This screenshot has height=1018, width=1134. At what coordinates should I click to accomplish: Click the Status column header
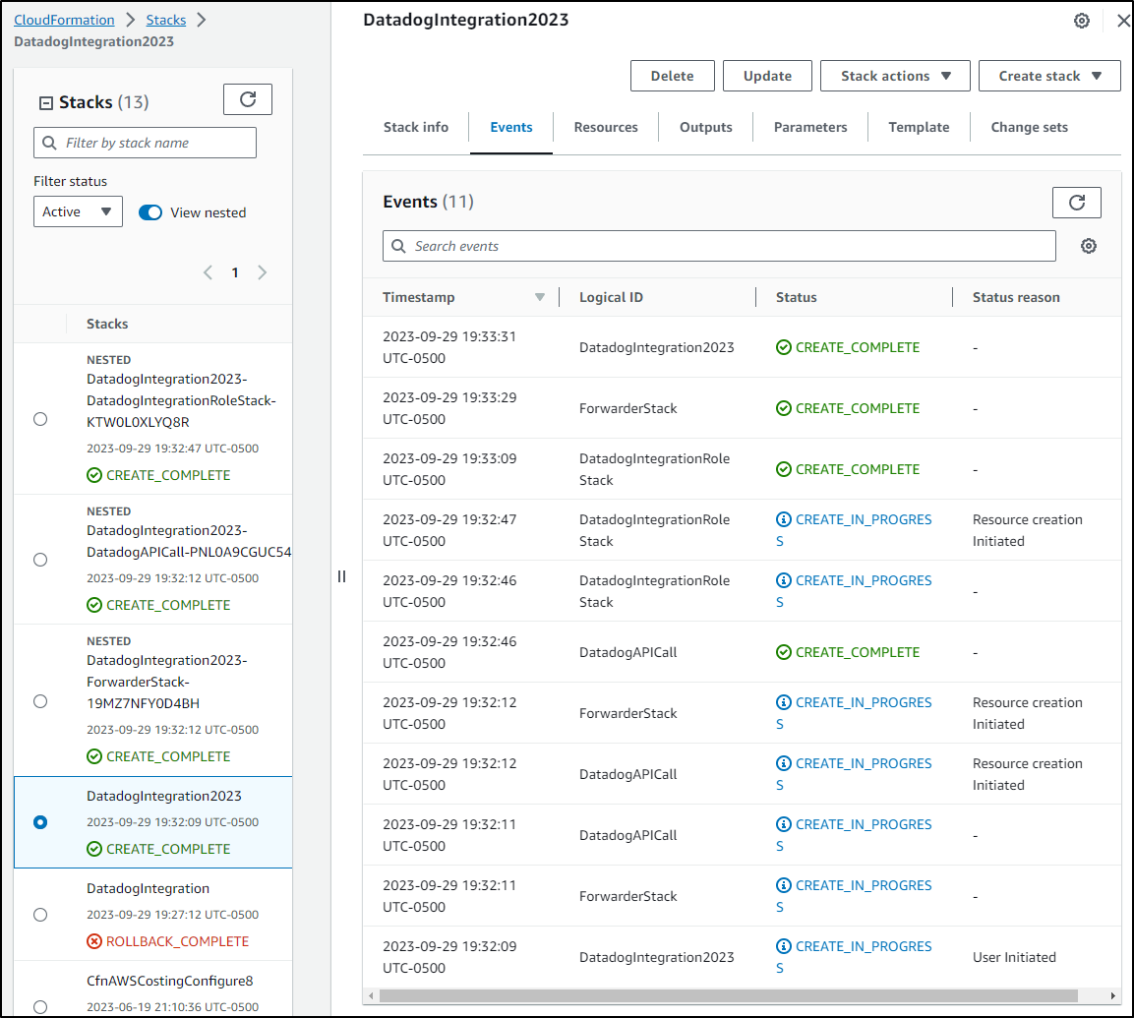click(x=797, y=297)
